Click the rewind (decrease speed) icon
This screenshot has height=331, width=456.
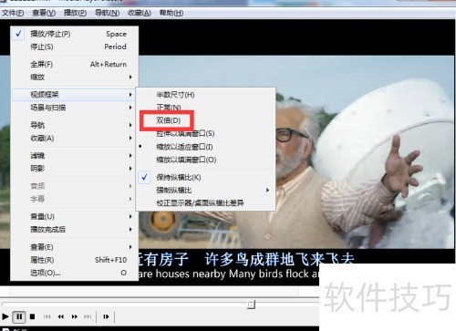(61, 316)
